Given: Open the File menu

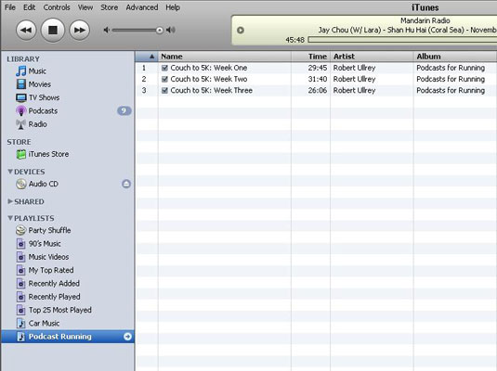Looking at the screenshot, I should click(10, 7).
